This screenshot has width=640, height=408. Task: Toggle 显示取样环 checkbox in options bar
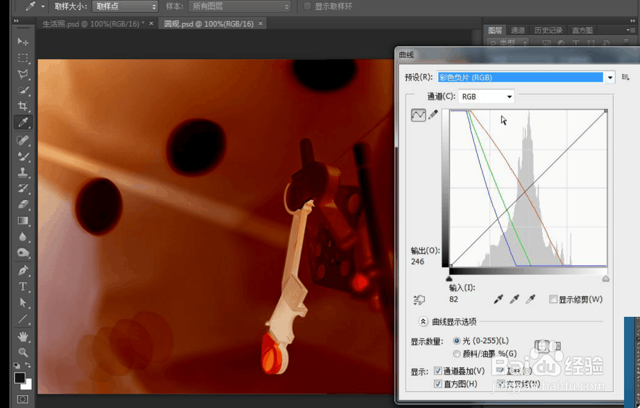pyautogui.click(x=307, y=7)
